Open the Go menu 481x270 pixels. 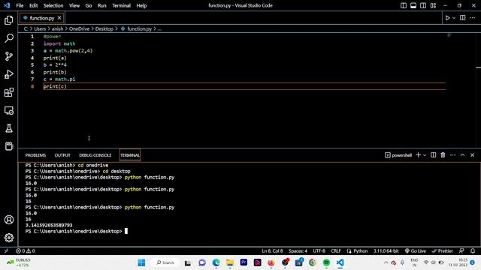click(x=89, y=5)
